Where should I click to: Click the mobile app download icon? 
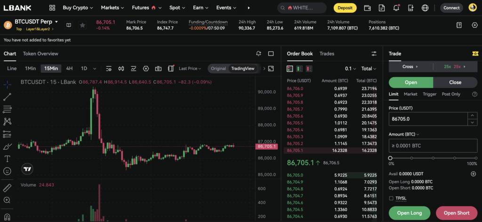(x=410, y=8)
